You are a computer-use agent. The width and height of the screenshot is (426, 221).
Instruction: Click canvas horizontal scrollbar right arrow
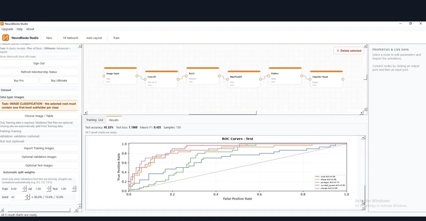(362, 113)
